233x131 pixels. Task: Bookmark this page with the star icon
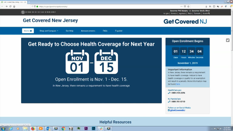(188, 7)
